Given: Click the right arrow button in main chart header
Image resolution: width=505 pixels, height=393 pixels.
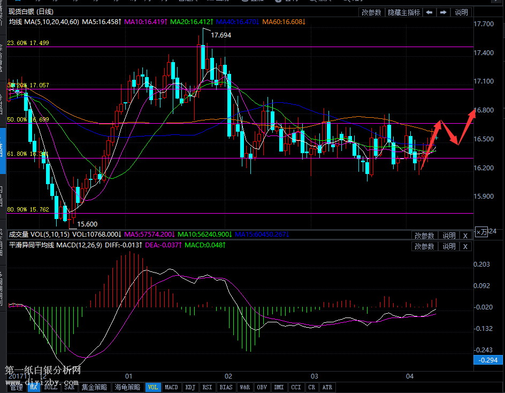Looking at the screenshot, I should pos(443,12).
